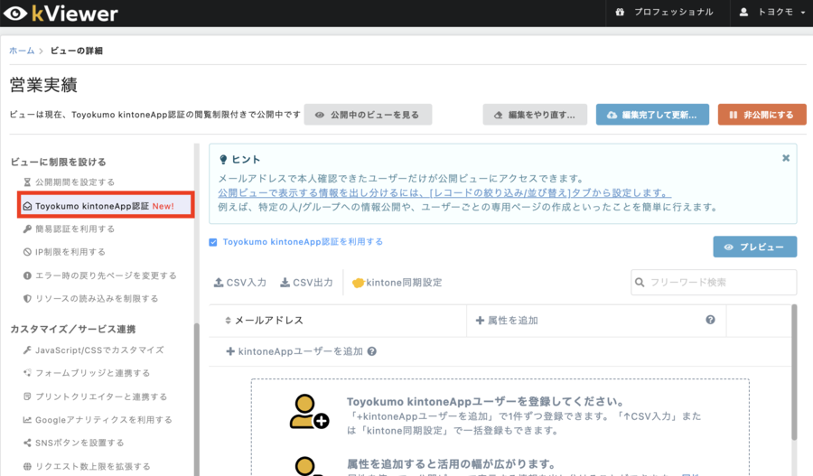This screenshot has width=813, height=476.
Task: Click help icon in 属性を追加 column
Action: 710,320
